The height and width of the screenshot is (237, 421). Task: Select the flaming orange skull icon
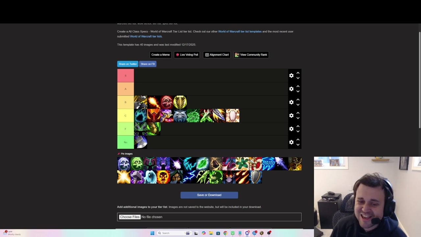click(163, 177)
